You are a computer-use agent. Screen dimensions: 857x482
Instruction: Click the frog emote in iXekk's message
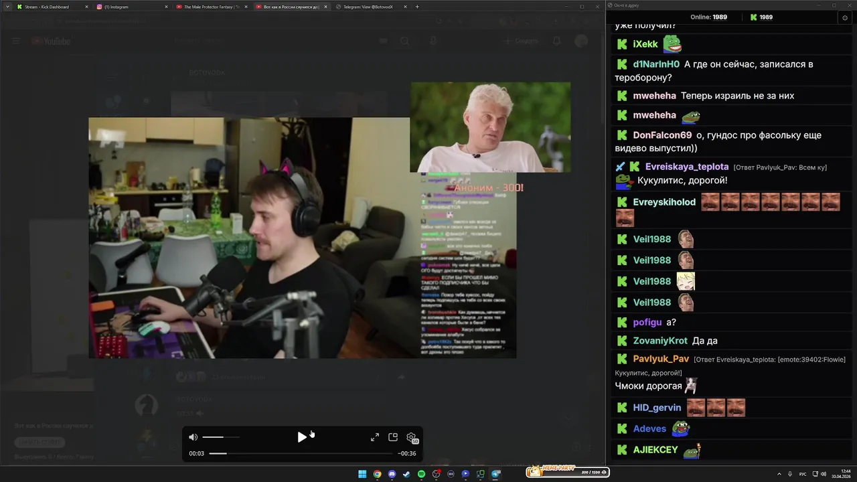(672, 44)
